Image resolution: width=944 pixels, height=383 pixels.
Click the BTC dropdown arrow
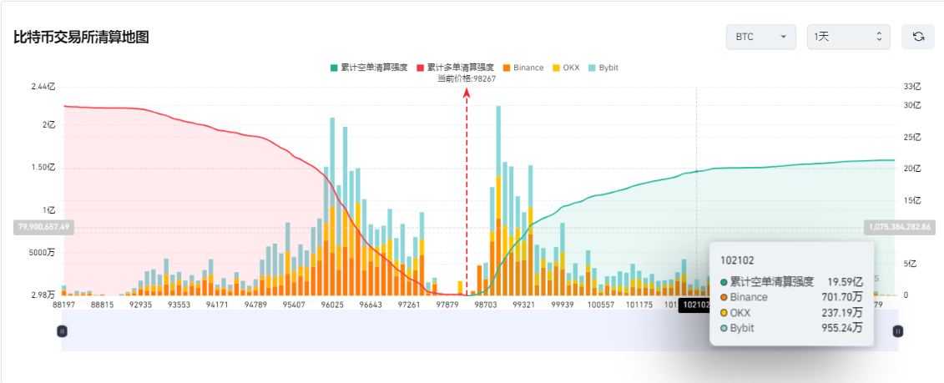[783, 37]
